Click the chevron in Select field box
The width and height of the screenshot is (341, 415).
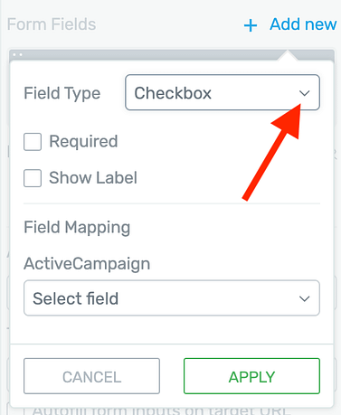pos(304,298)
